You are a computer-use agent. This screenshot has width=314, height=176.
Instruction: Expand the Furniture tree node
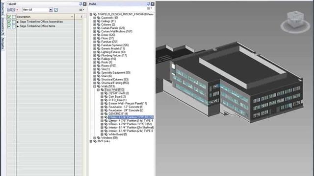pyautogui.click(x=95, y=42)
